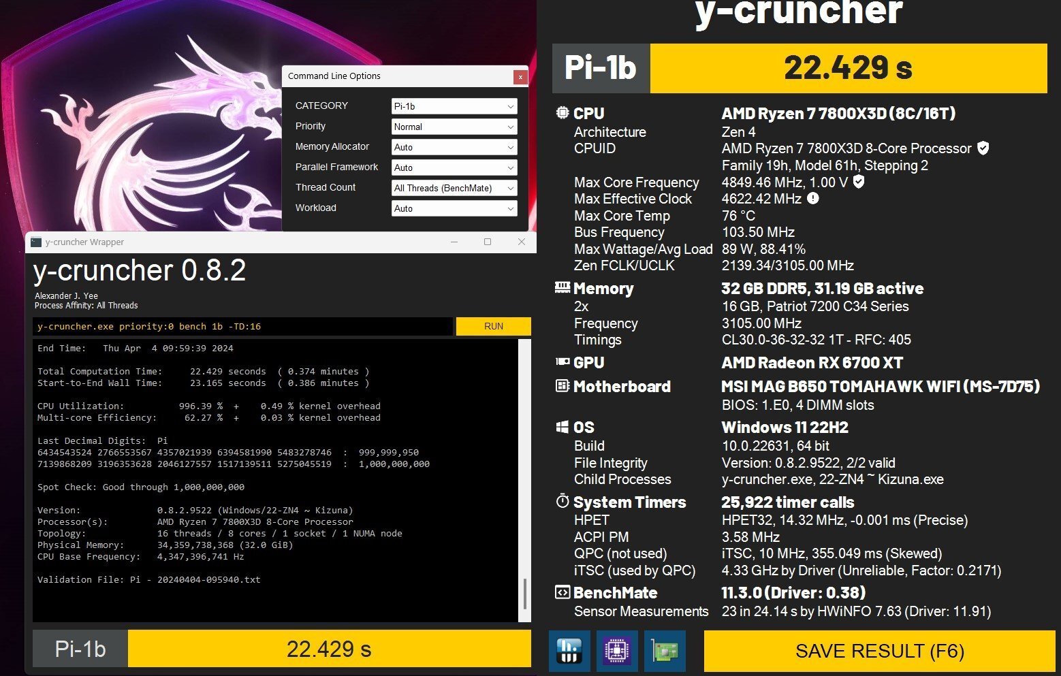
Task: Click the CPUID verified shield icon
Action: click(983, 148)
